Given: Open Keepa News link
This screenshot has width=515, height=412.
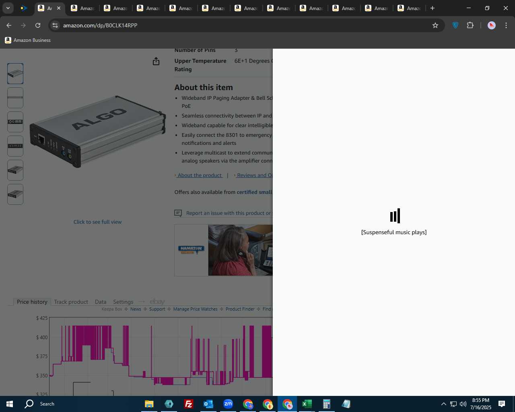Looking at the screenshot, I should [136, 309].
